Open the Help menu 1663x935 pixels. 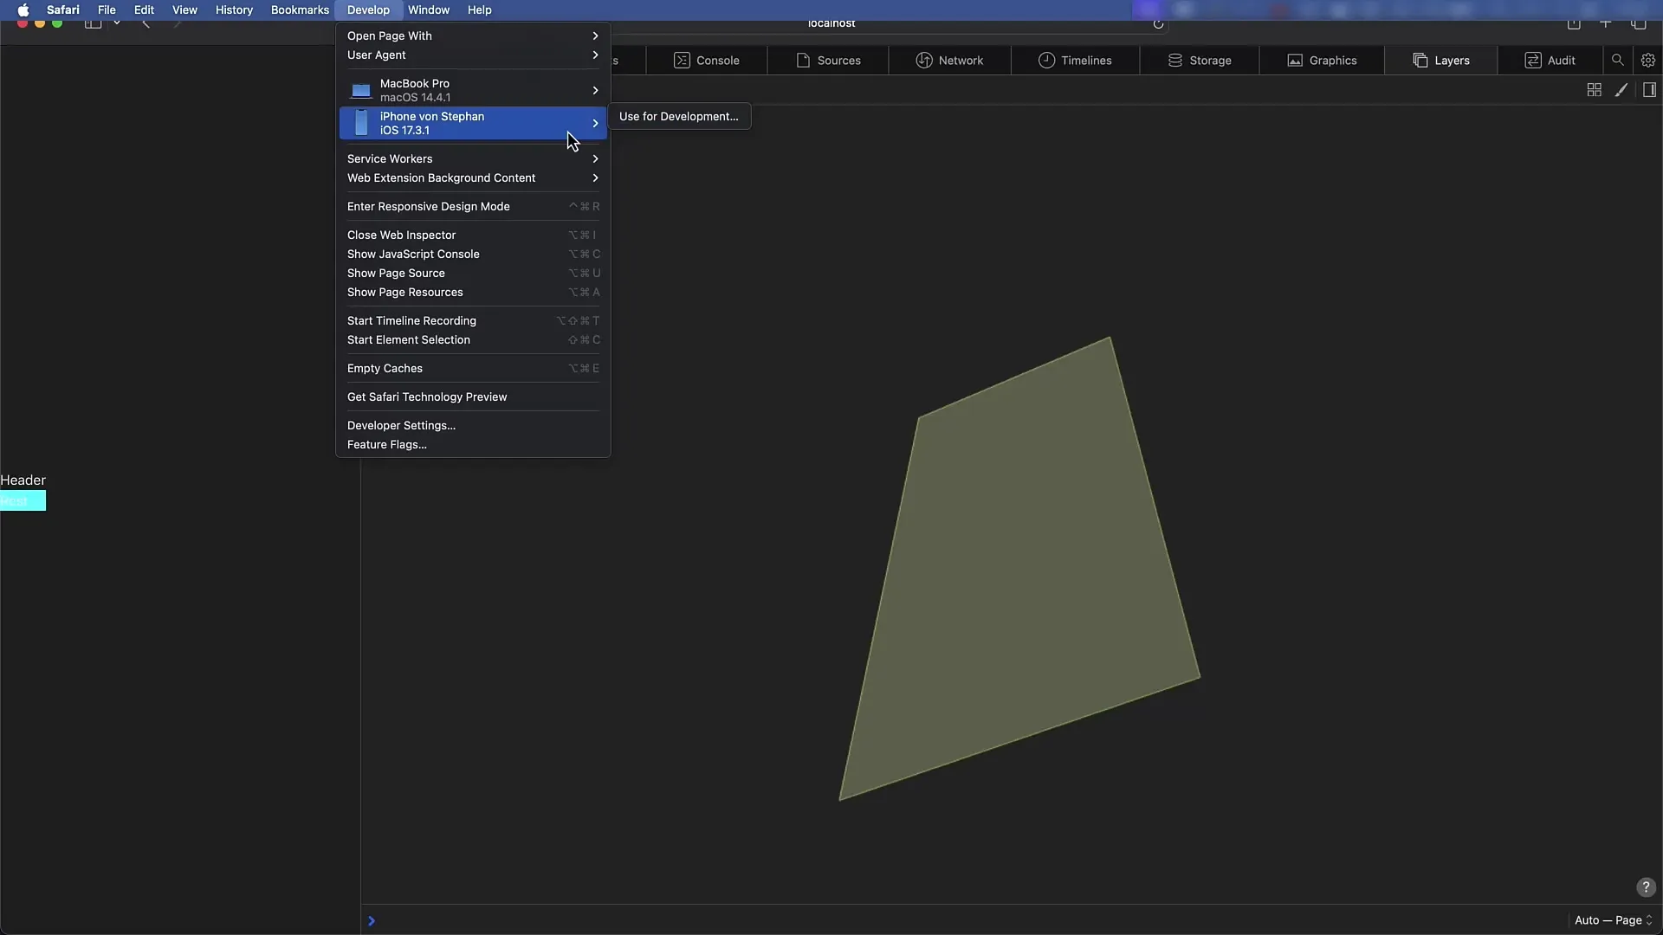[479, 10]
